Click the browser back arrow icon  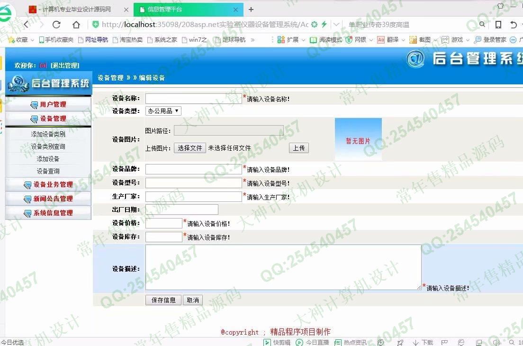[27, 25]
